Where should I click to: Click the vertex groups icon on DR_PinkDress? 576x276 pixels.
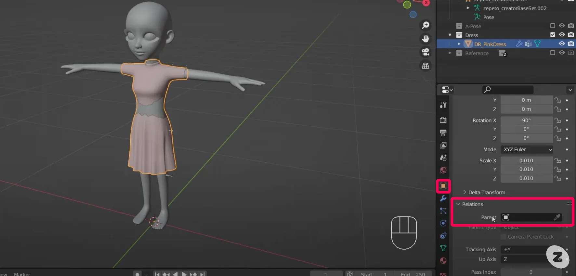tap(529, 44)
